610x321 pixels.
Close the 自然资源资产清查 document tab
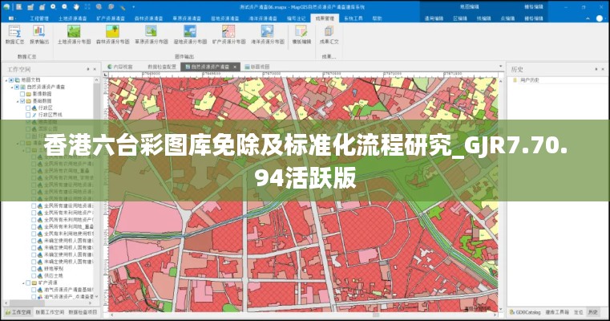pyautogui.click(x=235, y=67)
